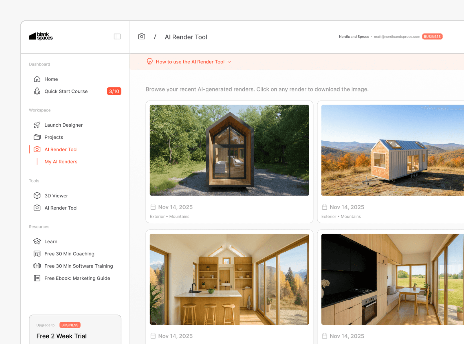Click the Learn graduation cap icon
The image size is (464, 344).
pos(37,241)
